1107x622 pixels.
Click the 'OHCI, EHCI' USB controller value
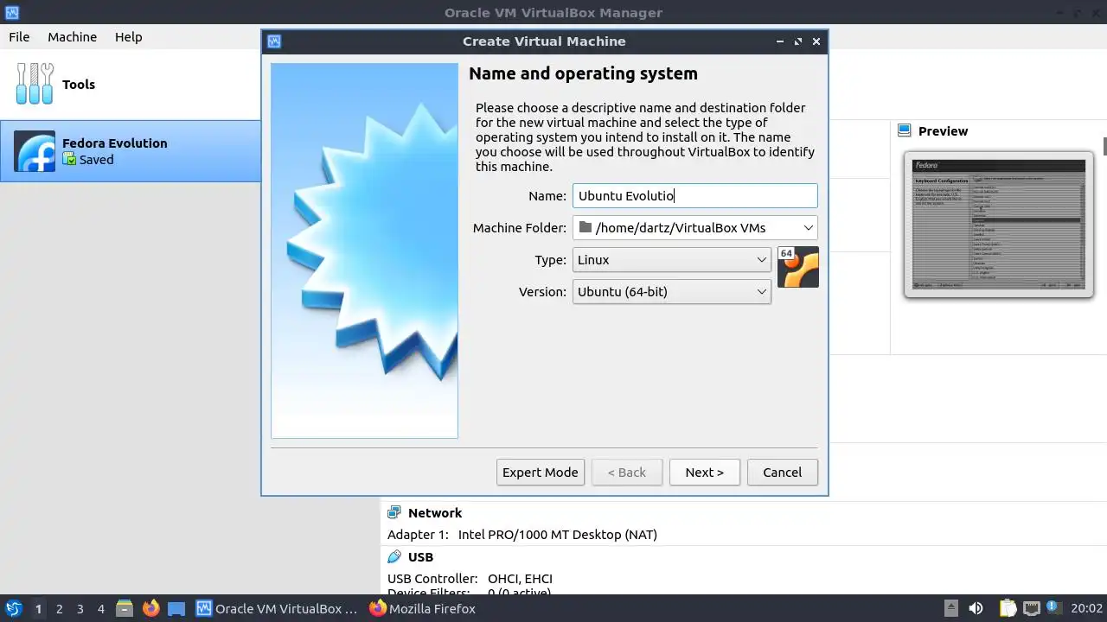tap(520, 579)
